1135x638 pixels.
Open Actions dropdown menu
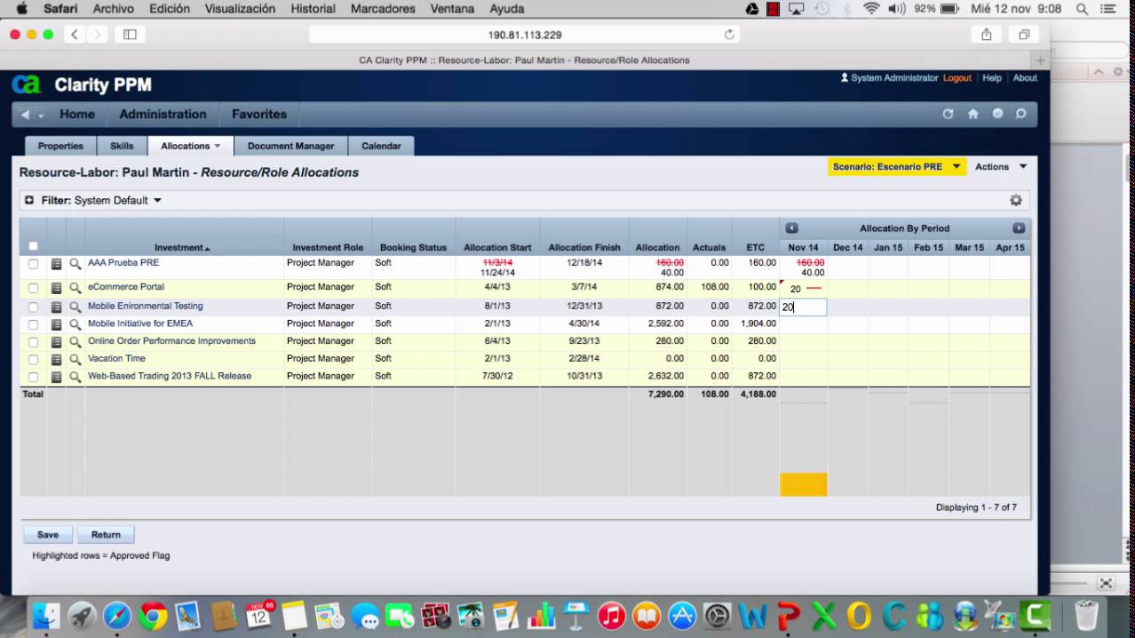pos(1001,167)
